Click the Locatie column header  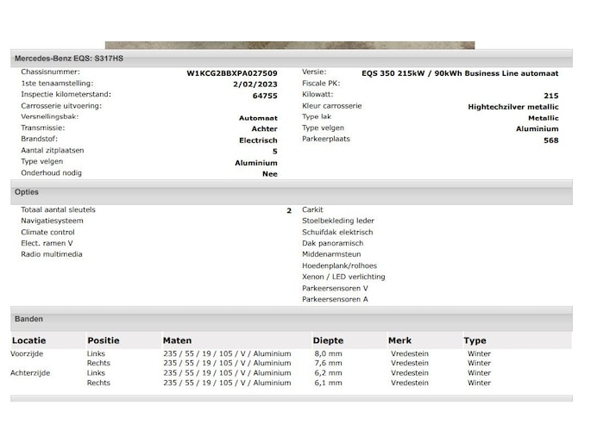pyautogui.click(x=28, y=340)
